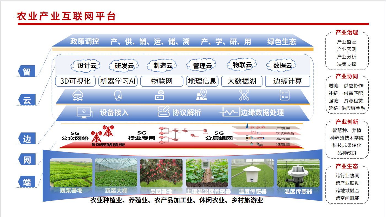Click 产、学、研、用 in the banner
Image resolution: width=386 pixels, height=217 pixels.
coord(226,42)
